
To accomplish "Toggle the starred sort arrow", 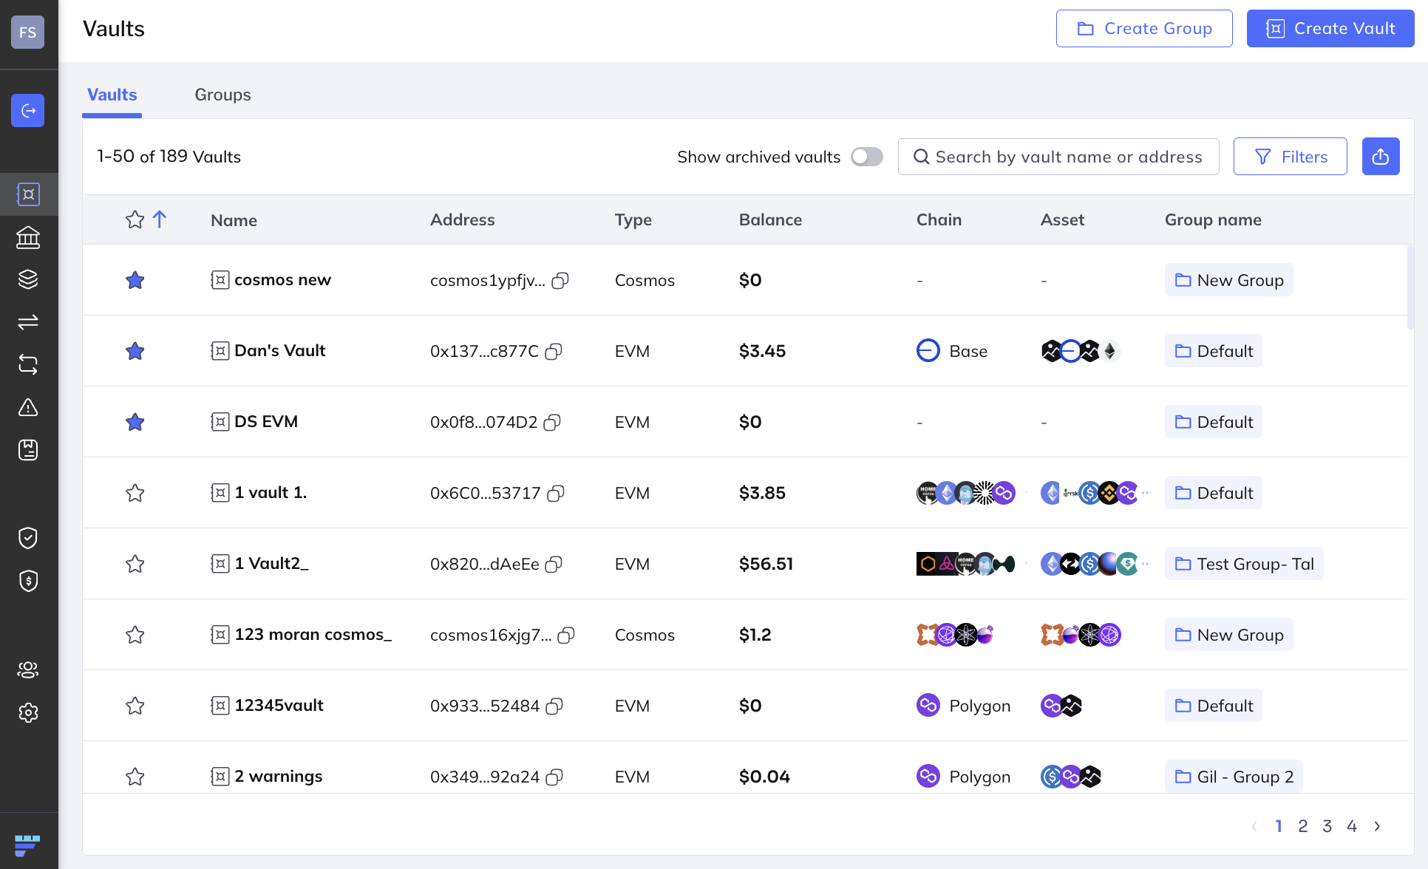I will pyautogui.click(x=160, y=219).
